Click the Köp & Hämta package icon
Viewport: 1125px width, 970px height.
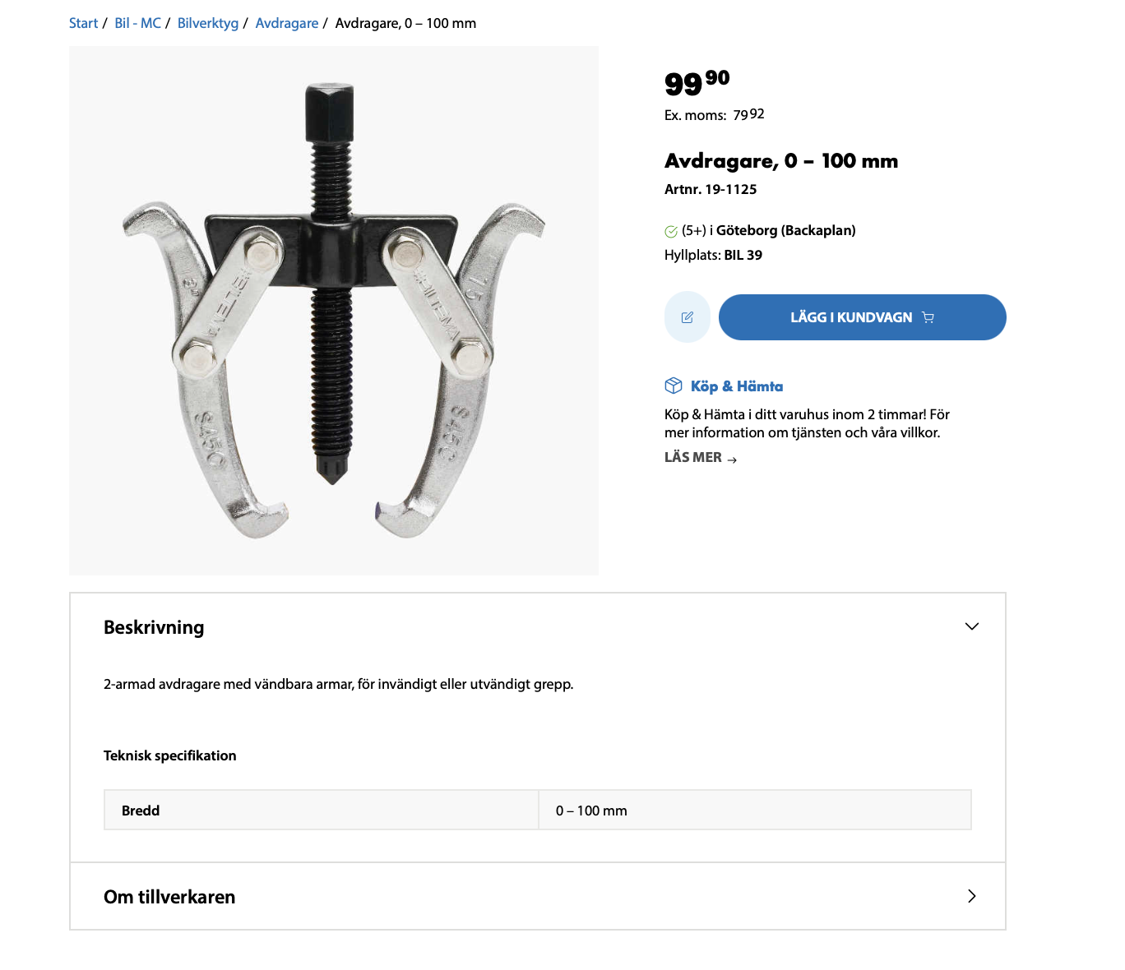pyautogui.click(x=674, y=386)
